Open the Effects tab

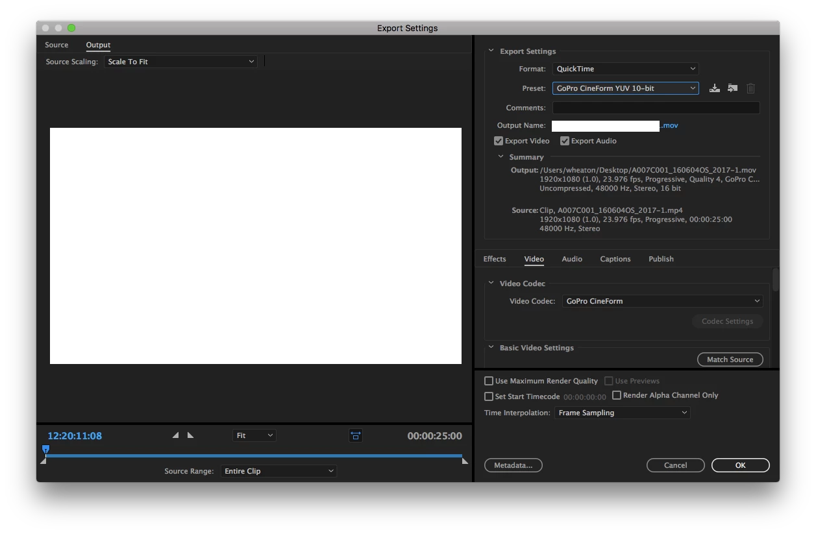(495, 259)
